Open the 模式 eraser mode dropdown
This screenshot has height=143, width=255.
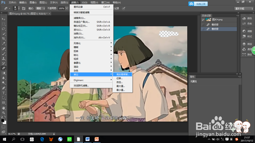(40, 8)
